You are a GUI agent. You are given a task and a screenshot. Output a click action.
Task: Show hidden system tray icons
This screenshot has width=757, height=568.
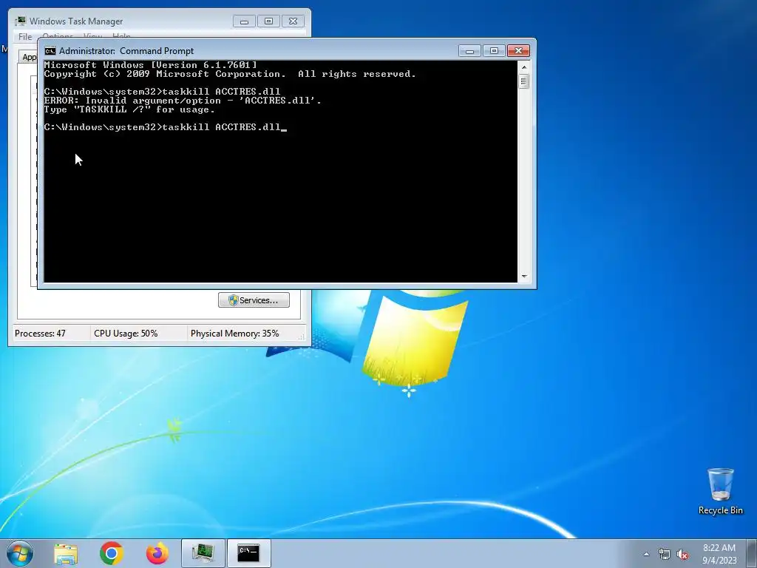tap(646, 554)
